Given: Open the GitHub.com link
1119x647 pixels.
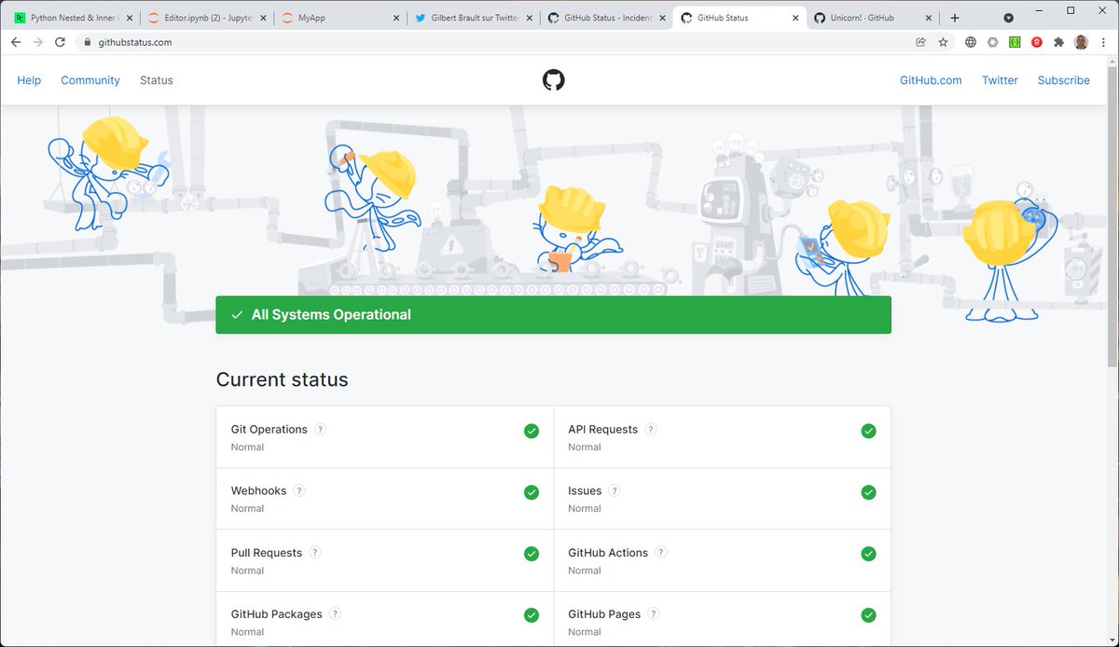Looking at the screenshot, I should pyautogui.click(x=931, y=80).
